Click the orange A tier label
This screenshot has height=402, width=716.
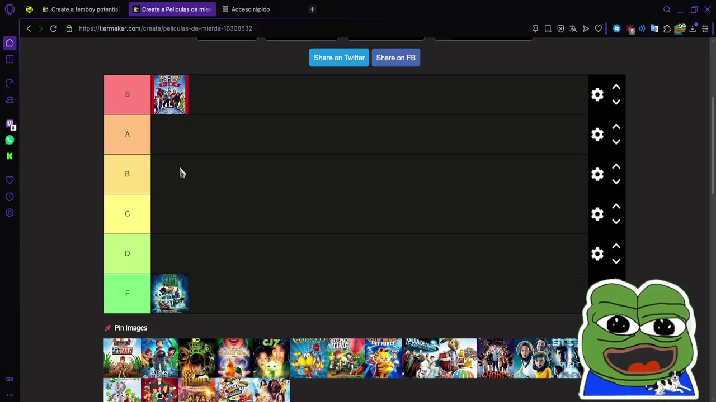pyautogui.click(x=127, y=134)
